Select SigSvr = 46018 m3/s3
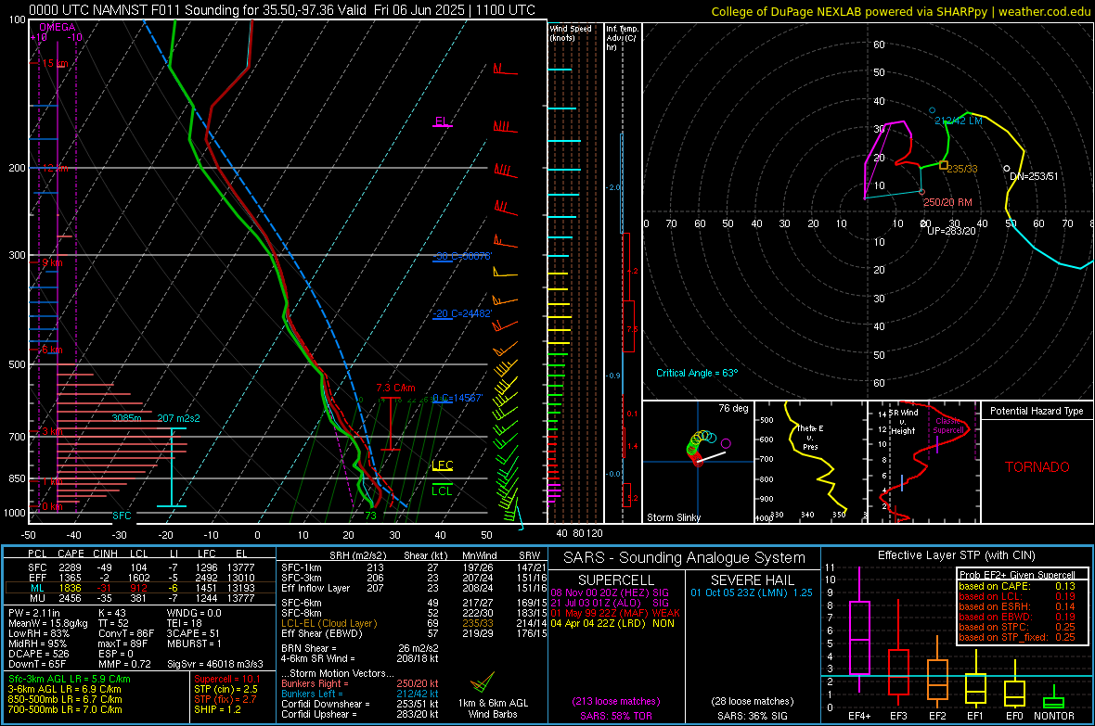This screenshot has width=1095, height=726. (215, 665)
